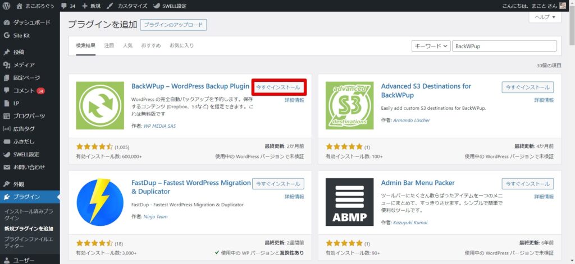Click こんにちは、まこと さん account greeting
Viewport: 575px width, 264px height.
(530, 6)
